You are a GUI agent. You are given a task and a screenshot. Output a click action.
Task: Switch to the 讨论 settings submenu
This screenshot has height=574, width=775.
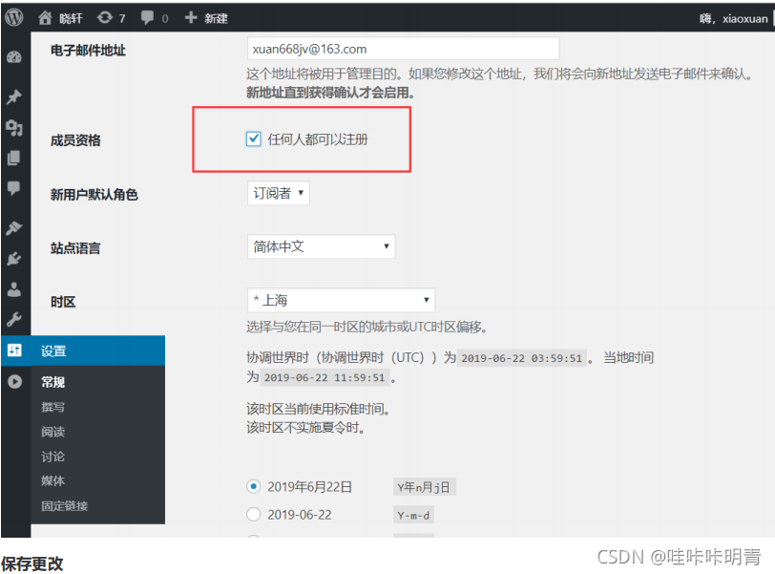point(53,456)
